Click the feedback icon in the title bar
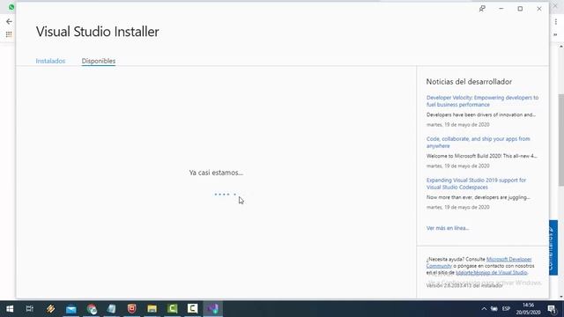 coord(482,9)
